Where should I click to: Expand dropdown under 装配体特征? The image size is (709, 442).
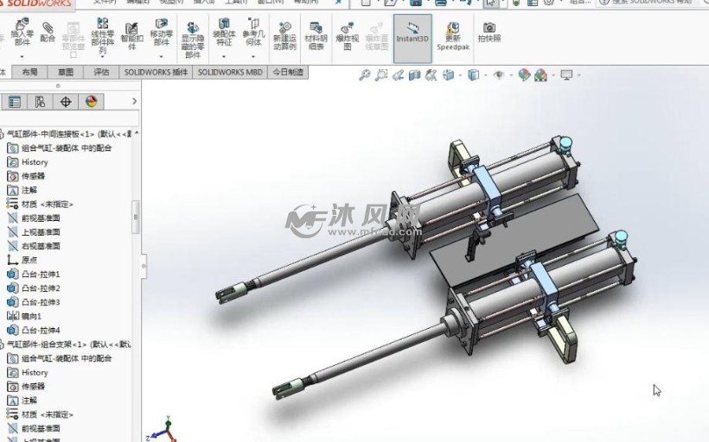click(224, 57)
